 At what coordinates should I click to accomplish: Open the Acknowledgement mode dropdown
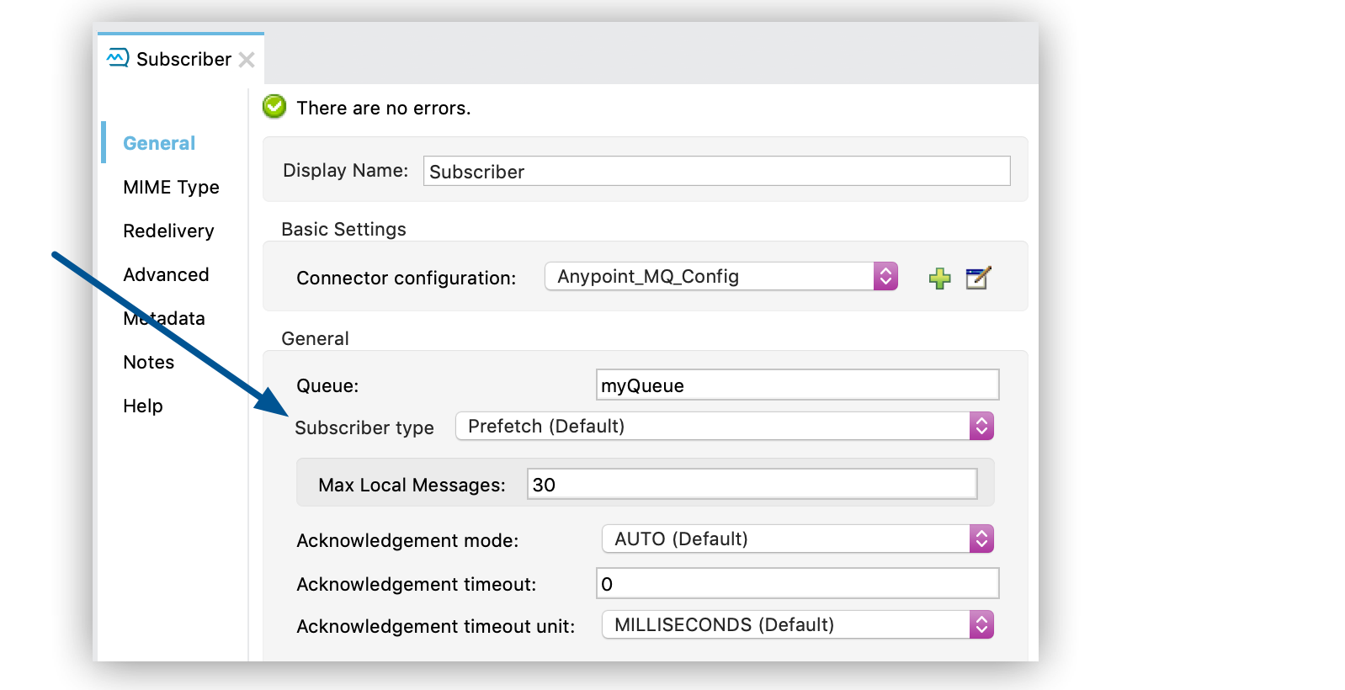coord(797,539)
